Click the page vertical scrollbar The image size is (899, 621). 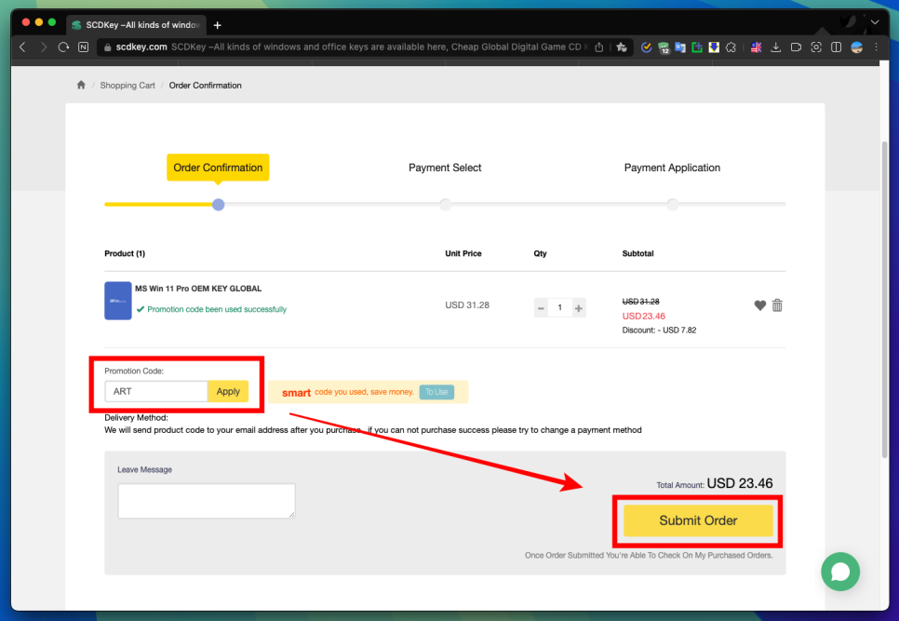point(885,298)
